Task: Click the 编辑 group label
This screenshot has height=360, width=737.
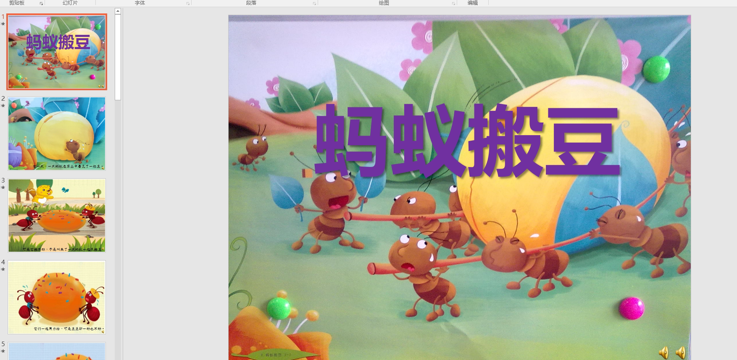Action: (473, 3)
